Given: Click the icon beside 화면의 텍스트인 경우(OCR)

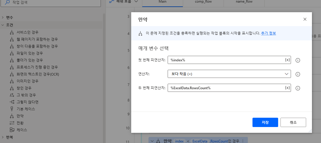Looking at the screenshot, I should (x=12, y=74).
